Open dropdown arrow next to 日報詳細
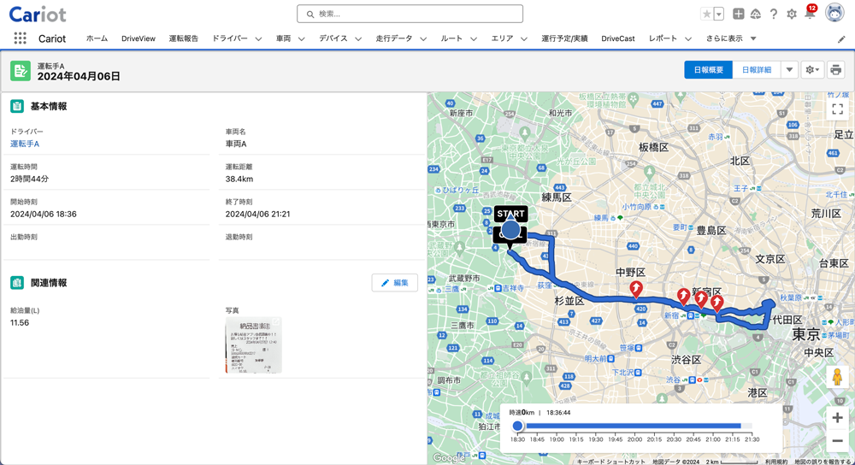Viewport: 855px width, 465px height. (789, 70)
